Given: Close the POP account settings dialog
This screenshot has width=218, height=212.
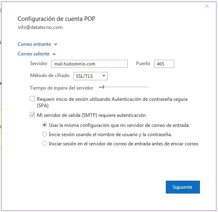Looking at the screenshot, I should pyautogui.click(x=207, y=6).
